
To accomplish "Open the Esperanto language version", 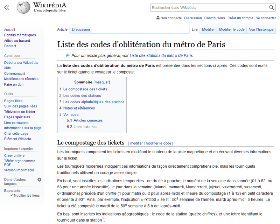I will point(12,190).
